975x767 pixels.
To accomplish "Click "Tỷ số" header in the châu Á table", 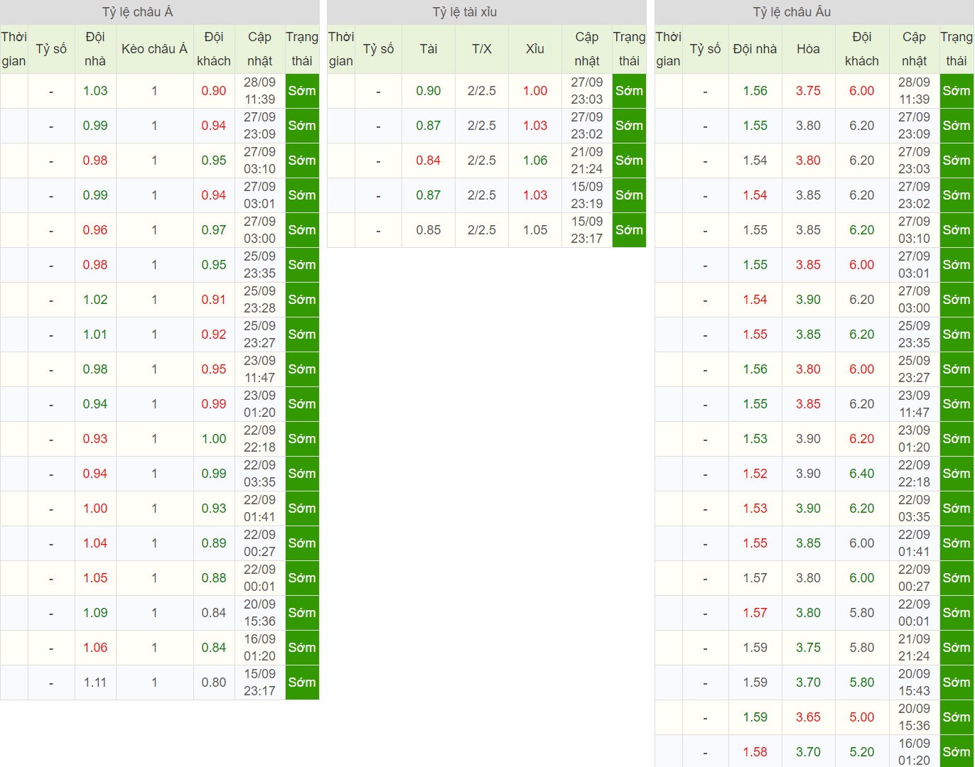I will [51, 49].
